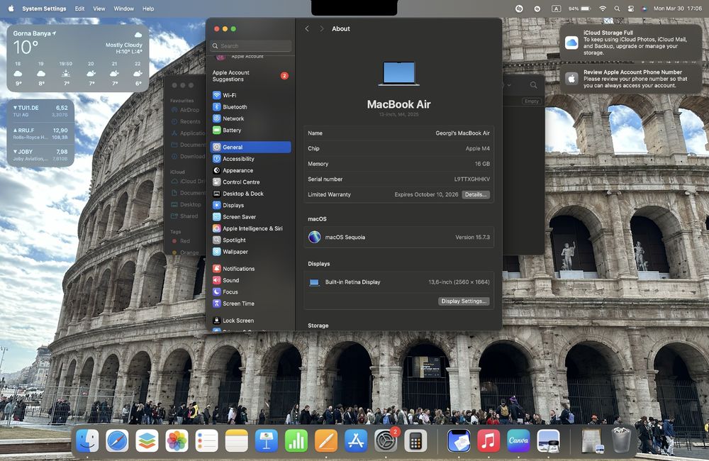Open Spotlight search in the menu bar

(x=617, y=9)
